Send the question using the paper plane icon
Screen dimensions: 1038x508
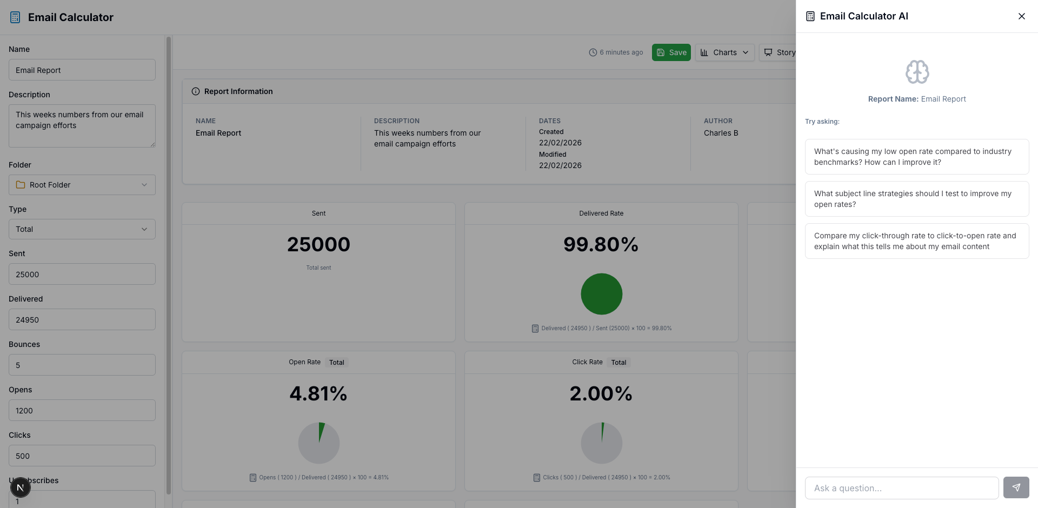coord(1016,487)
